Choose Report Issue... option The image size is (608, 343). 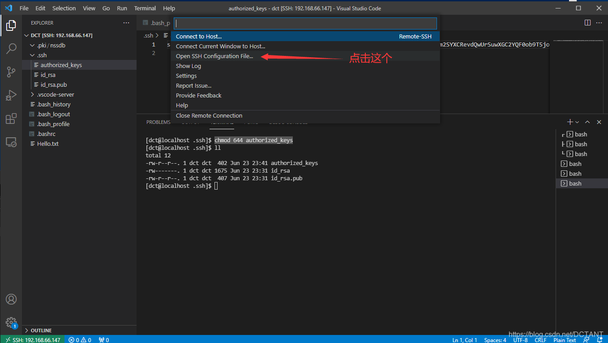click(305, 85)
